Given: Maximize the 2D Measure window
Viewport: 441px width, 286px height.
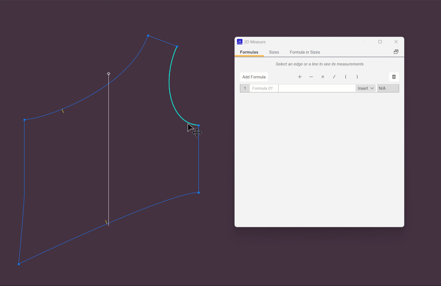Looking at the screenshot, I should click(x=380, y=42).
